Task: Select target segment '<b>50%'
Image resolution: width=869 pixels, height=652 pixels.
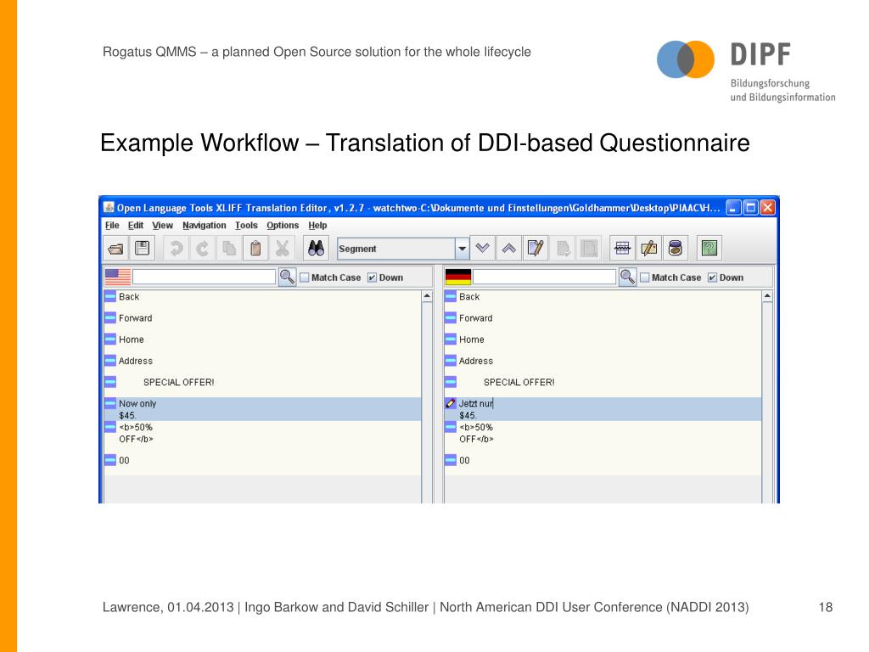Action: coord(475,428)
